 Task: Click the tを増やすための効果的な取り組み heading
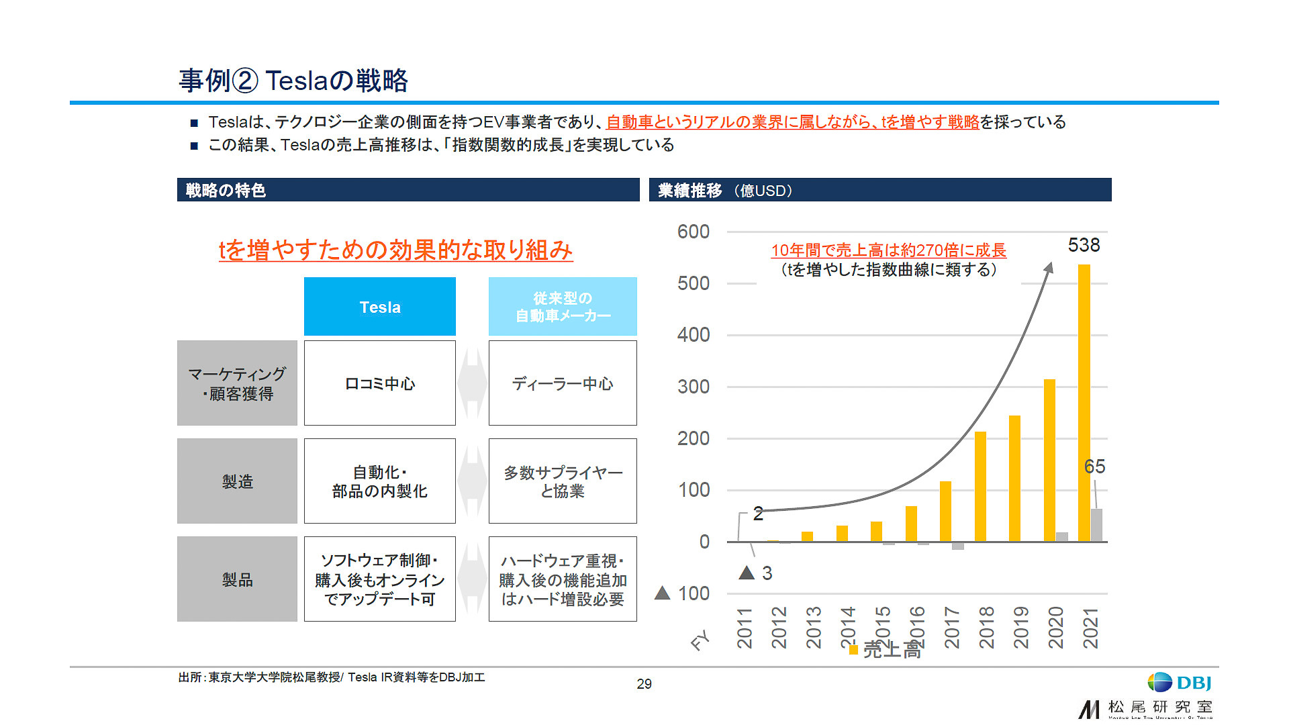click(395, 250)
